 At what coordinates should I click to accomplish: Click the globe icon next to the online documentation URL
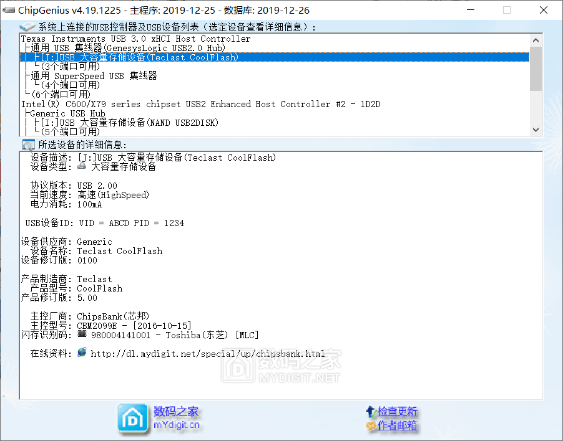(82, 353)
